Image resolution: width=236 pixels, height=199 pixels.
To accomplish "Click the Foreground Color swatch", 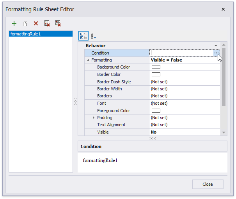I will pyautogui.click(x=156, y=111).
